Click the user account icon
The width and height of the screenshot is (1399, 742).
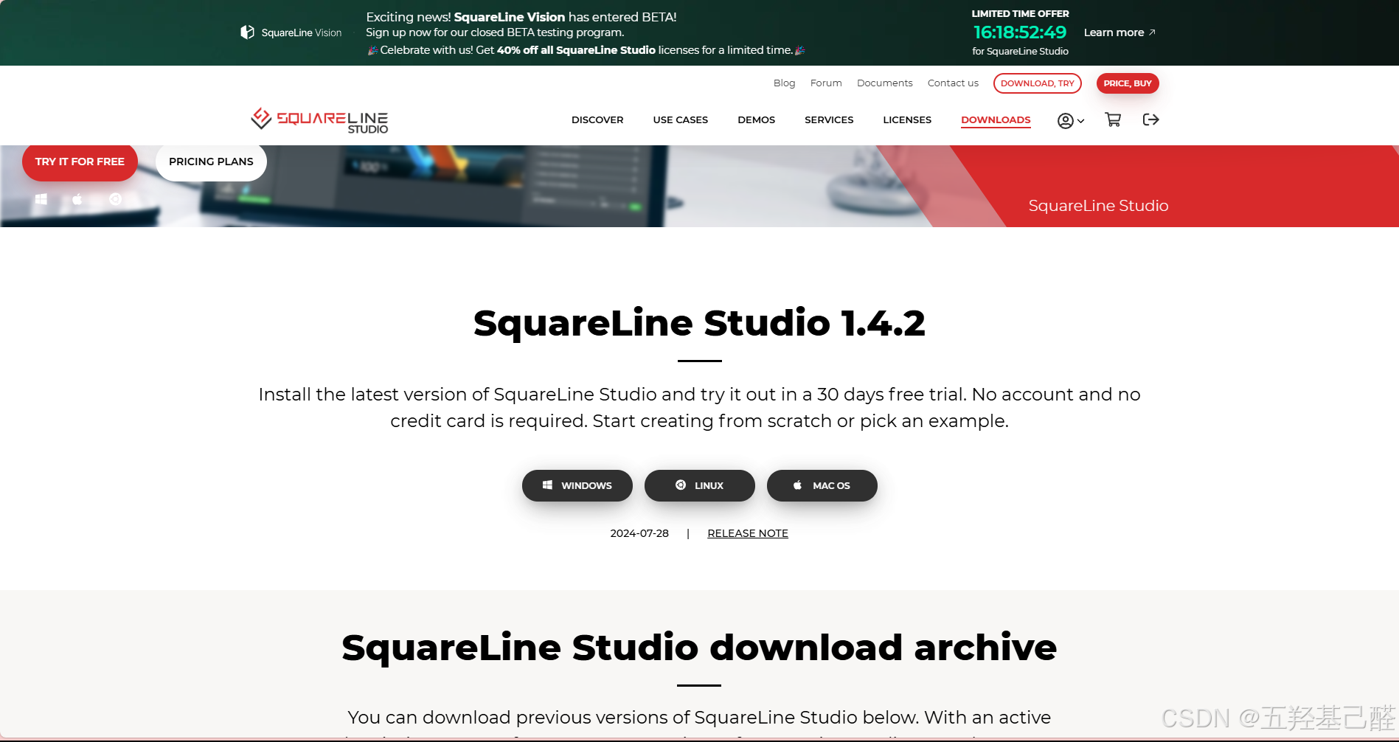pyautogui.click(x=1064, y=120)
